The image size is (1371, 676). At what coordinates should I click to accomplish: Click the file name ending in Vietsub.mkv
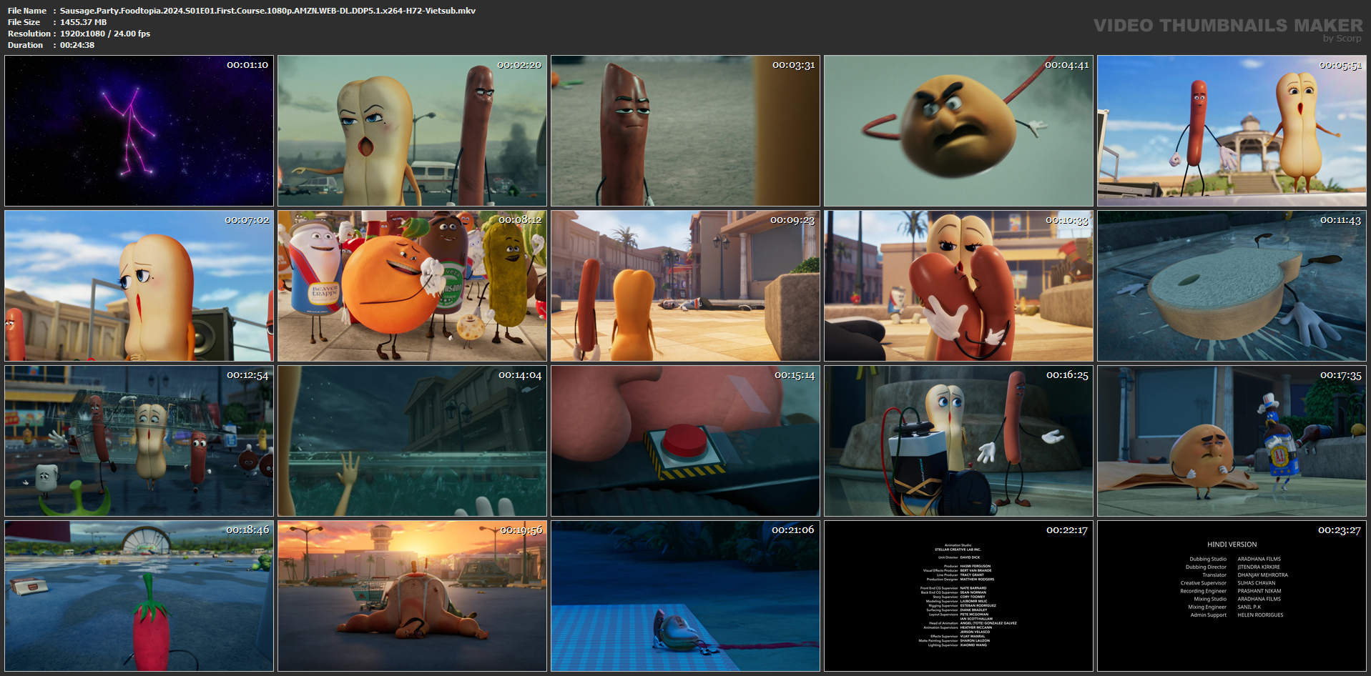(x=267, y=11)
